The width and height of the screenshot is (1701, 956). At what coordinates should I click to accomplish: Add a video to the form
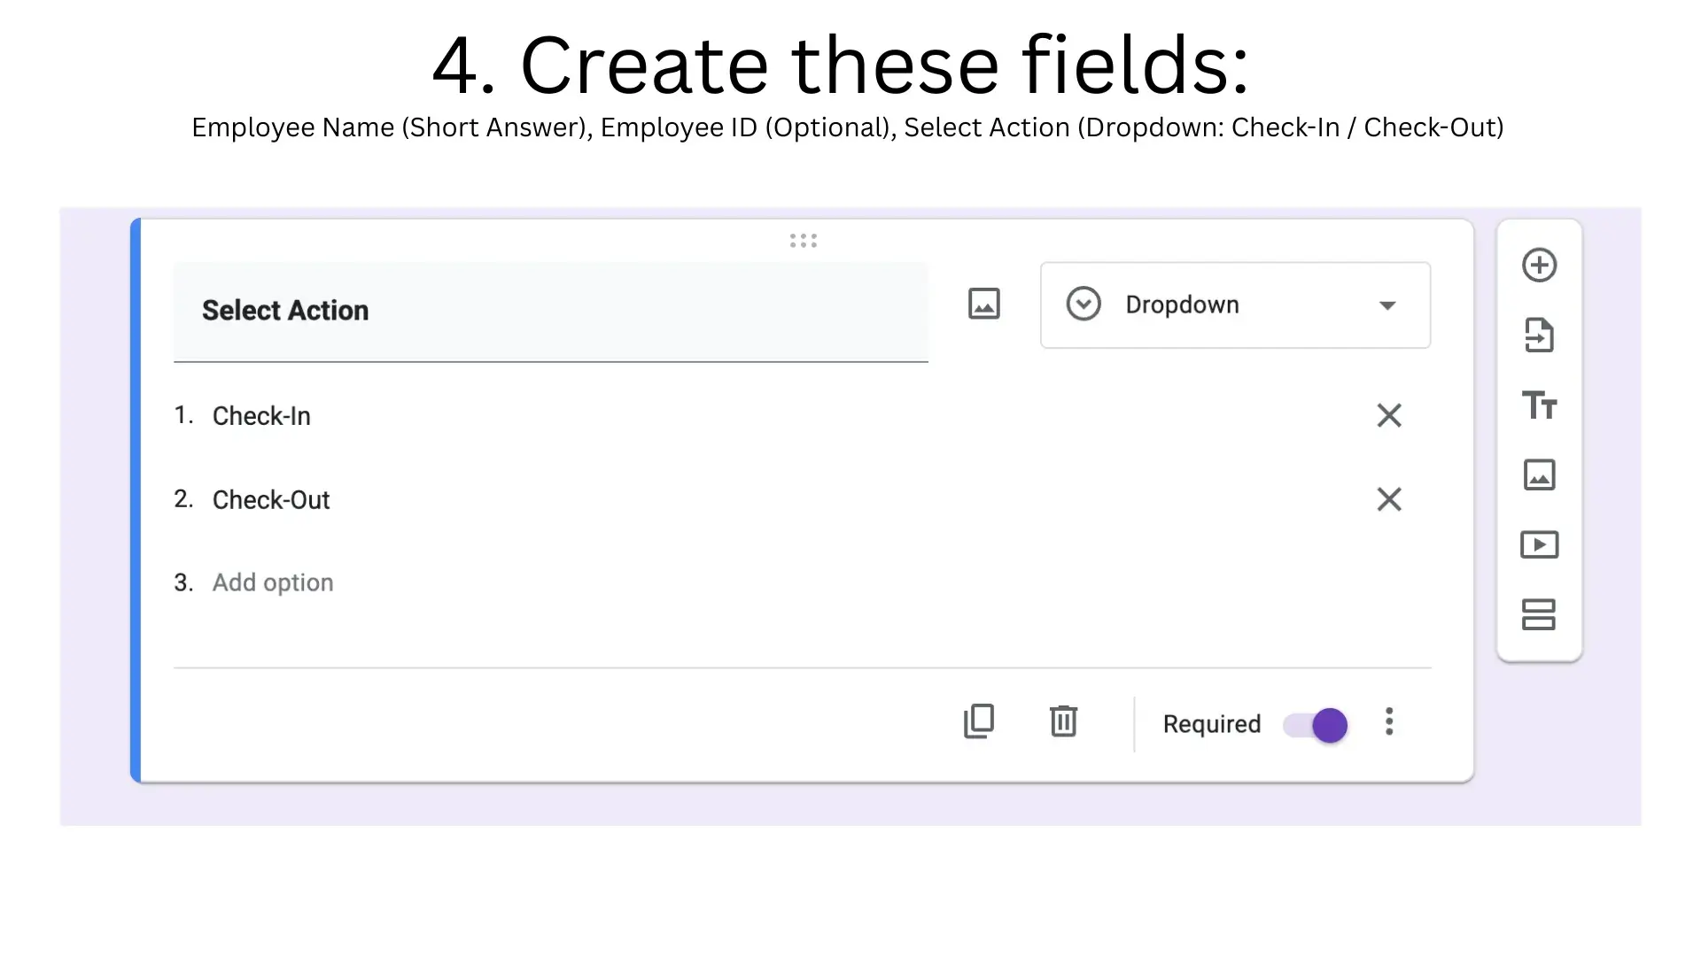click(x=1540, y=545)
